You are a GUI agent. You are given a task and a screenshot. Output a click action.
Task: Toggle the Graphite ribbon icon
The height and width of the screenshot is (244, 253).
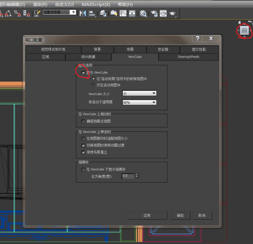click(114, 13)
